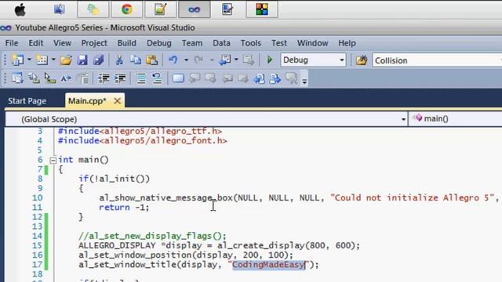Cut selection with the scissors icon
Image resolution: width=502 pixels, height=282 pixels.
[119, 60]
